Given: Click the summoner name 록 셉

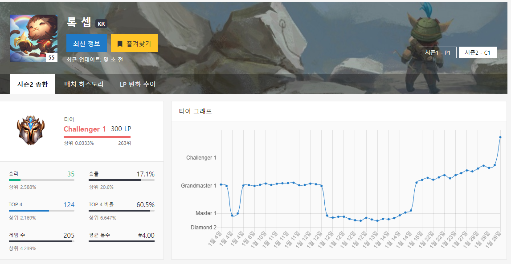Looking at the screenshot, I should pos(79,22).
